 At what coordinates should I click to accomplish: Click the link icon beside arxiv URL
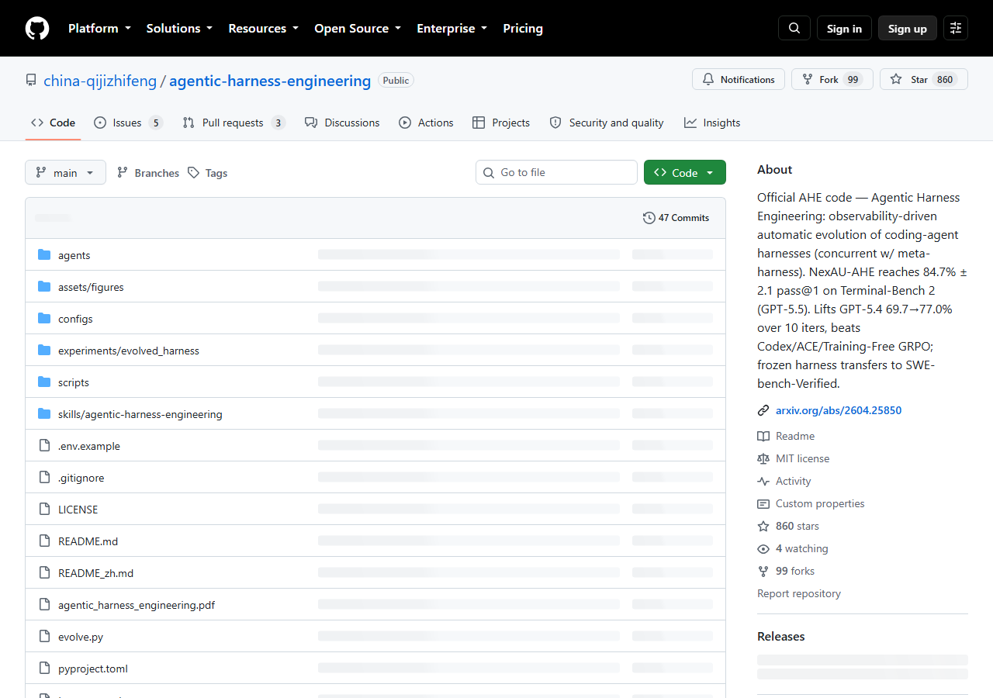[763, 411]
